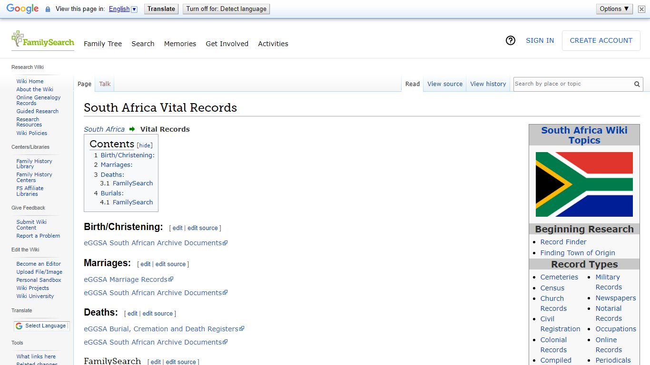Open the Memories menu
The width and height of the screenshot is (650, 365).
coord(180,44)
